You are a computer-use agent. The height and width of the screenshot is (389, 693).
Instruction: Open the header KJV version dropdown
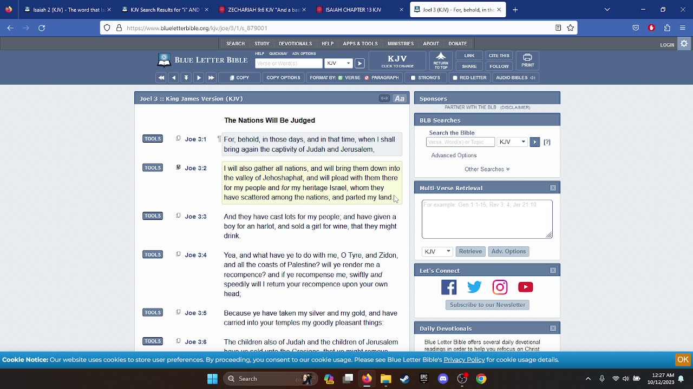[338, 63]
